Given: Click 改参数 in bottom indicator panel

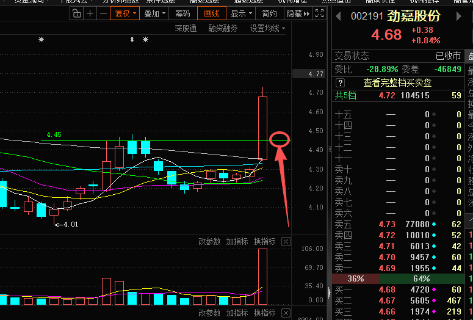Looking at the screenshot, I should tap(209, 313).
